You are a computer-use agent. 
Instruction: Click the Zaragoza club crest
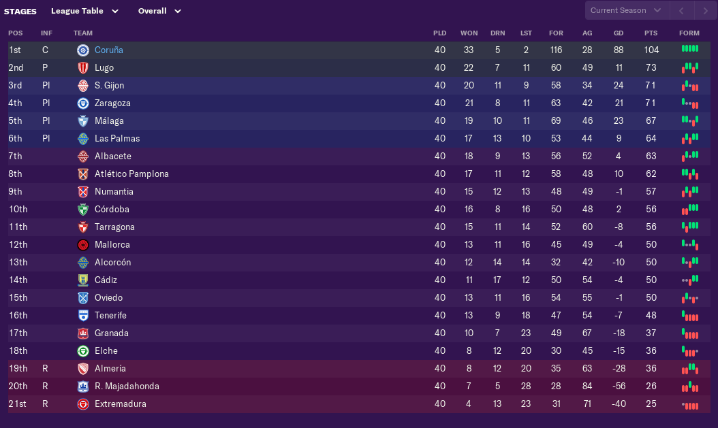(x=83, y=103)
